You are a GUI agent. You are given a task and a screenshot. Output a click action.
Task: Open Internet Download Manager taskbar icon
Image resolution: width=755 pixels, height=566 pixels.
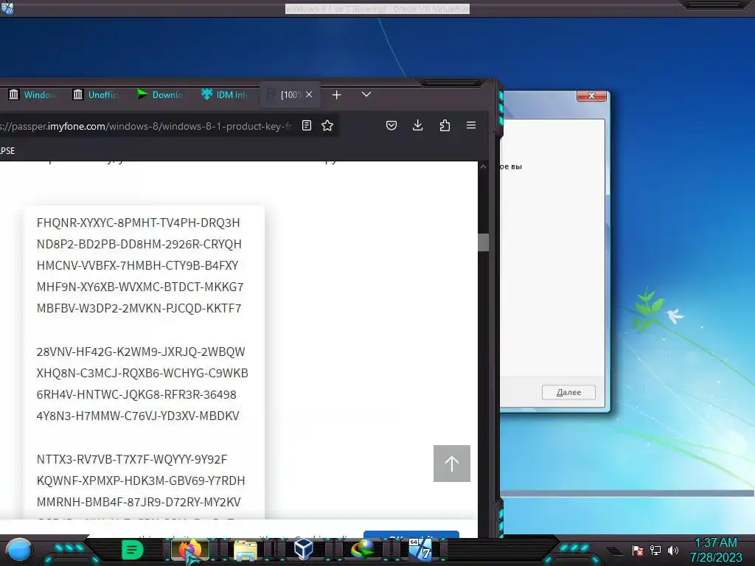[362, 550]
